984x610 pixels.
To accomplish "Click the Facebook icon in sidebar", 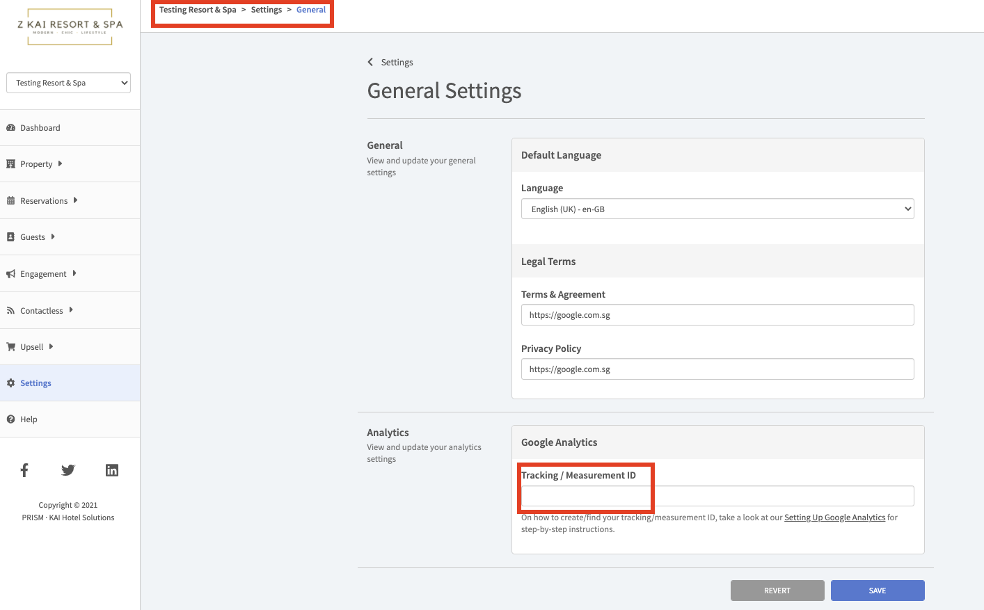I will coord(24,470).
